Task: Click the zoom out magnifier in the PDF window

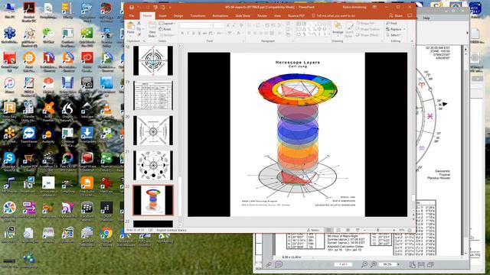Action: click(x=364, y=264)
